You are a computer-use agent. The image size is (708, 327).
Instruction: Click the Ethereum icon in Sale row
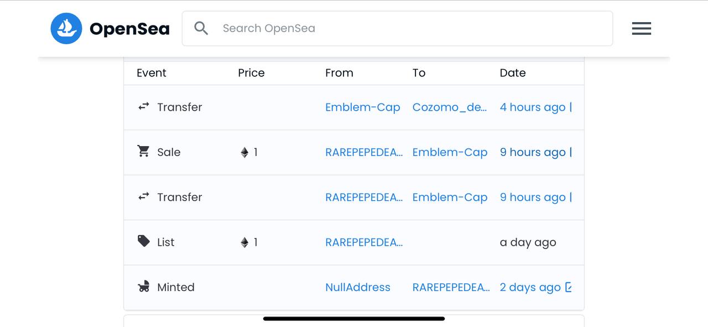click(x=244, y=152)
